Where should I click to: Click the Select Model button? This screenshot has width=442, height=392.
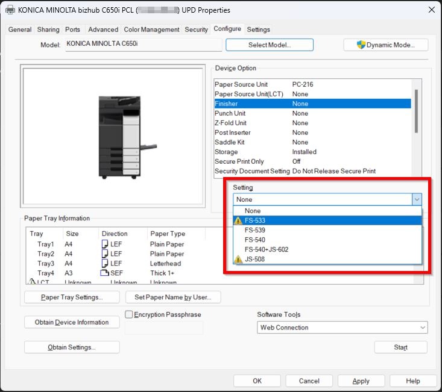coord(270,45)
